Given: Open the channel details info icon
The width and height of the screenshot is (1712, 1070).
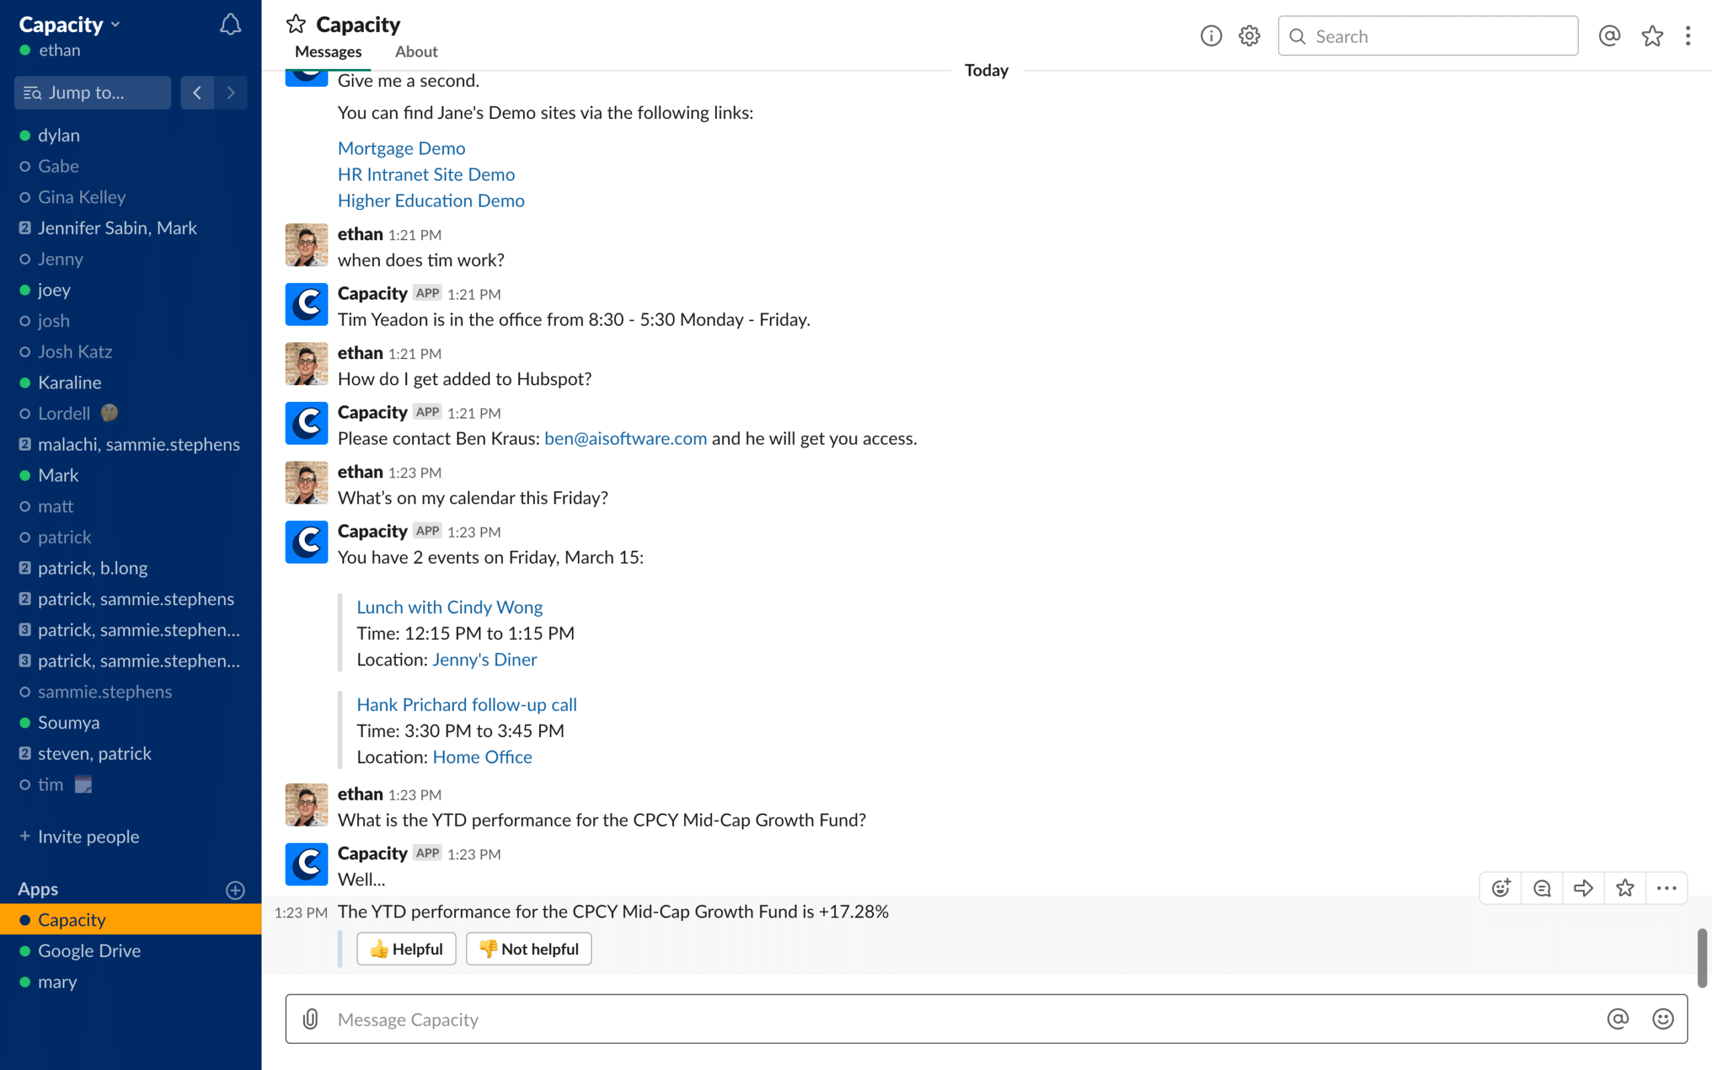Looking at the screenshot, I should 1210,36.
